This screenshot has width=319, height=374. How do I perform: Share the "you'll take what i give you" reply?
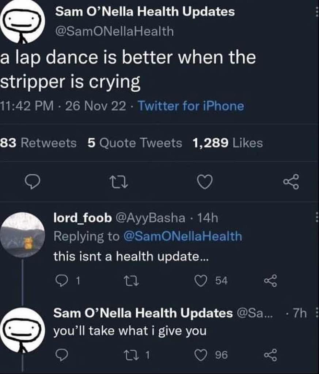[270, 355]
